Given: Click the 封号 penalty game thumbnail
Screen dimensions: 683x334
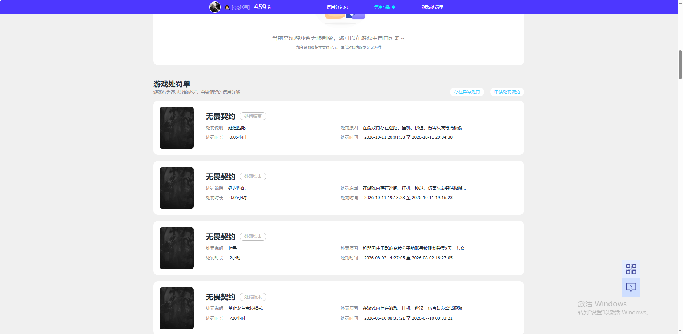Looking at the screenshot, I should pos(177,248).
